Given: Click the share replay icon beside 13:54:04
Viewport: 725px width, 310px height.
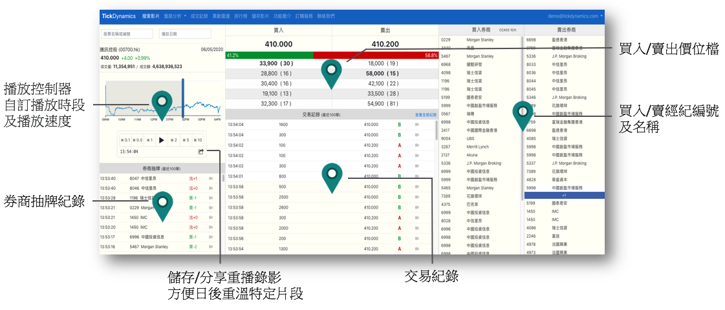Looking at the screenshot, I should 201,152.
